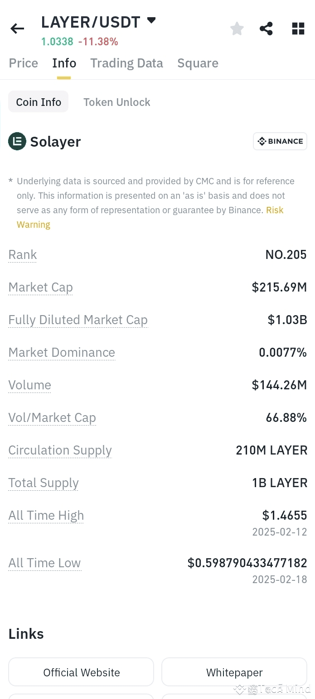
Task: Select the Trading Data tab
Action: [x=126, y=63]
